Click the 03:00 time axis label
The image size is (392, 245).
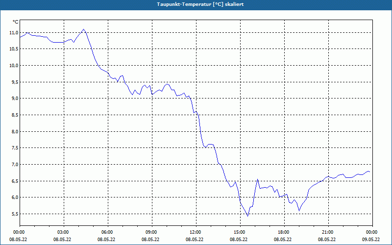[x=64, y=232]
